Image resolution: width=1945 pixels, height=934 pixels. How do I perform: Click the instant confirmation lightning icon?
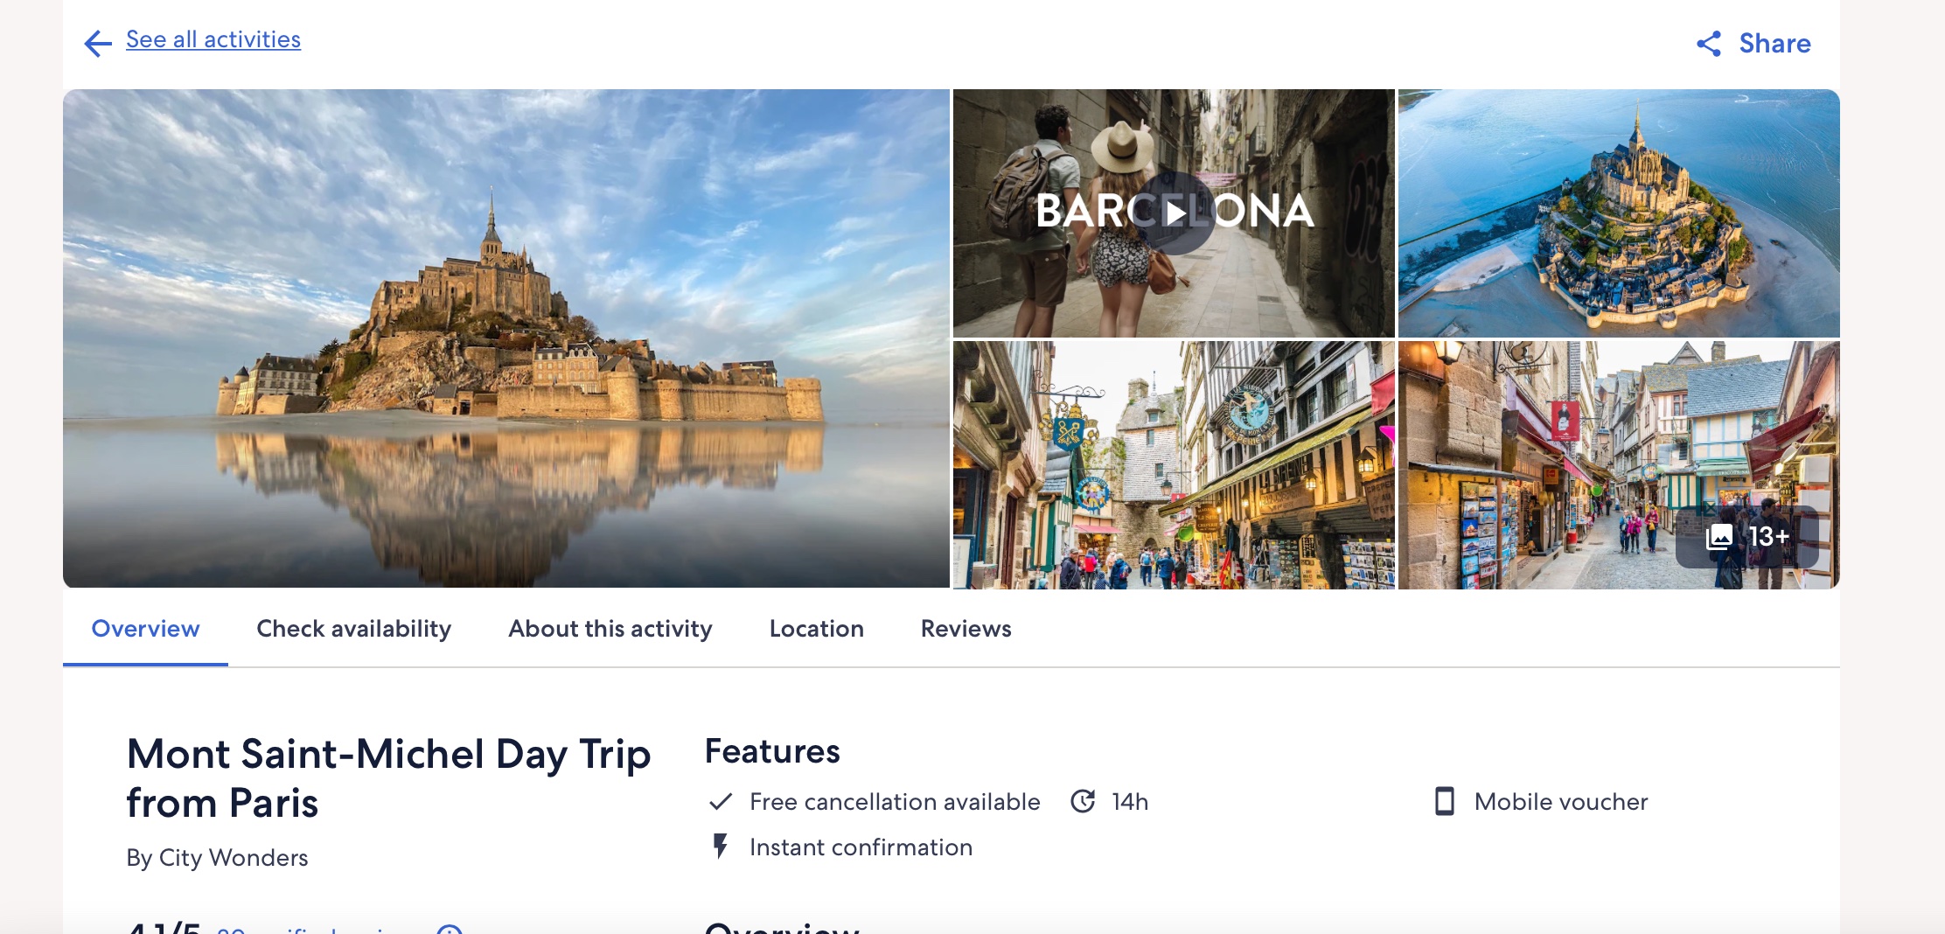coord(720,847)
